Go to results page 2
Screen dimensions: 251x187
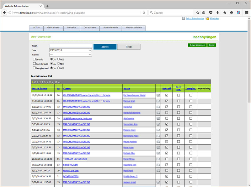coord(35,82)
